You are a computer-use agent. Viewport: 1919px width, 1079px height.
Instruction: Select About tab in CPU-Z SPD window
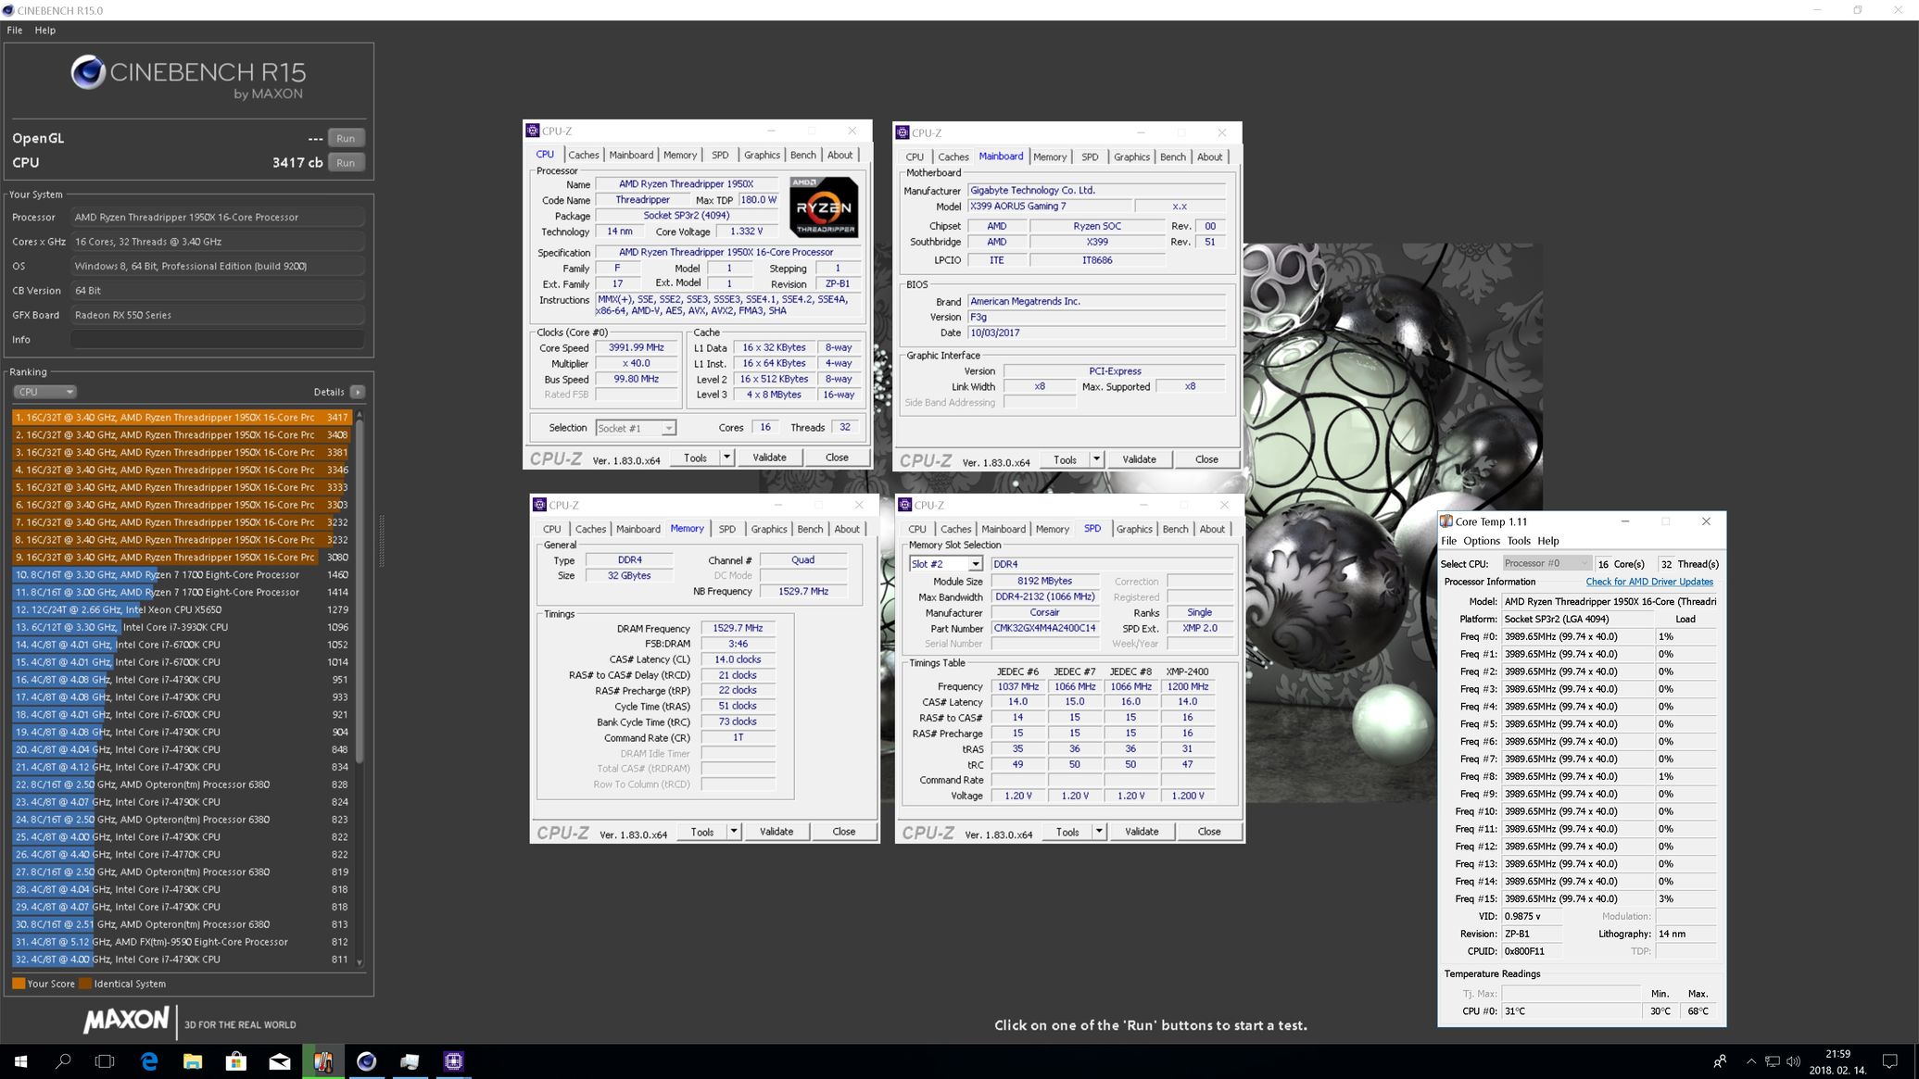1212,529
